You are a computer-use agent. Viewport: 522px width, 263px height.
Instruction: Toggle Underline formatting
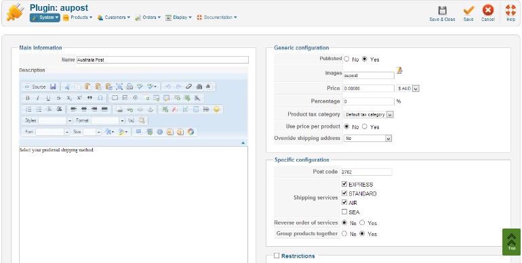click(48, 98)
